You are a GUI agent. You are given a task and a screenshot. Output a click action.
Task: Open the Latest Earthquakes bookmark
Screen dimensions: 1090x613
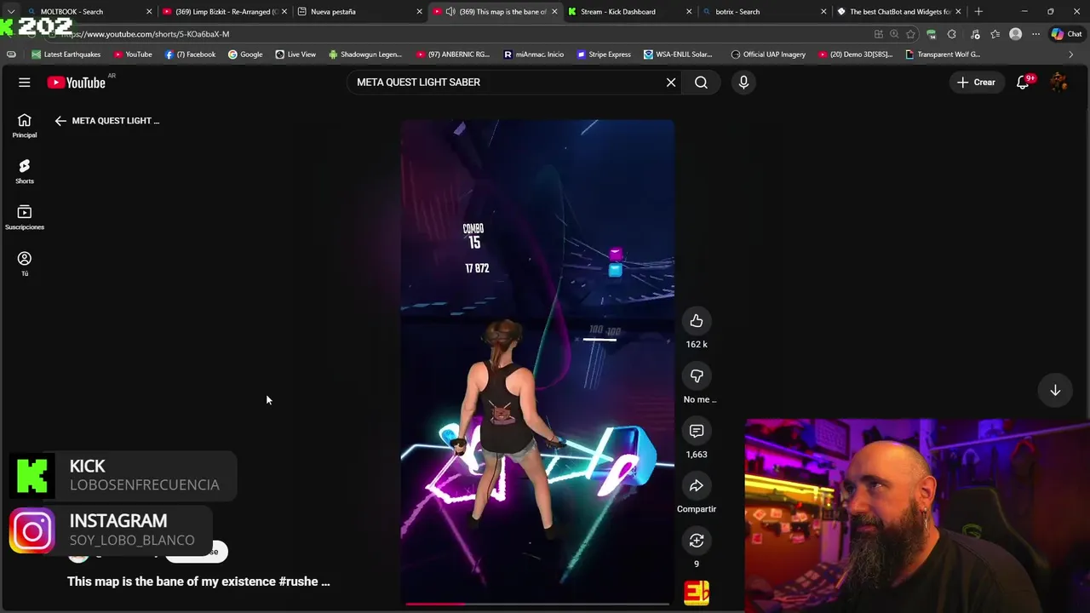[66, 54]
